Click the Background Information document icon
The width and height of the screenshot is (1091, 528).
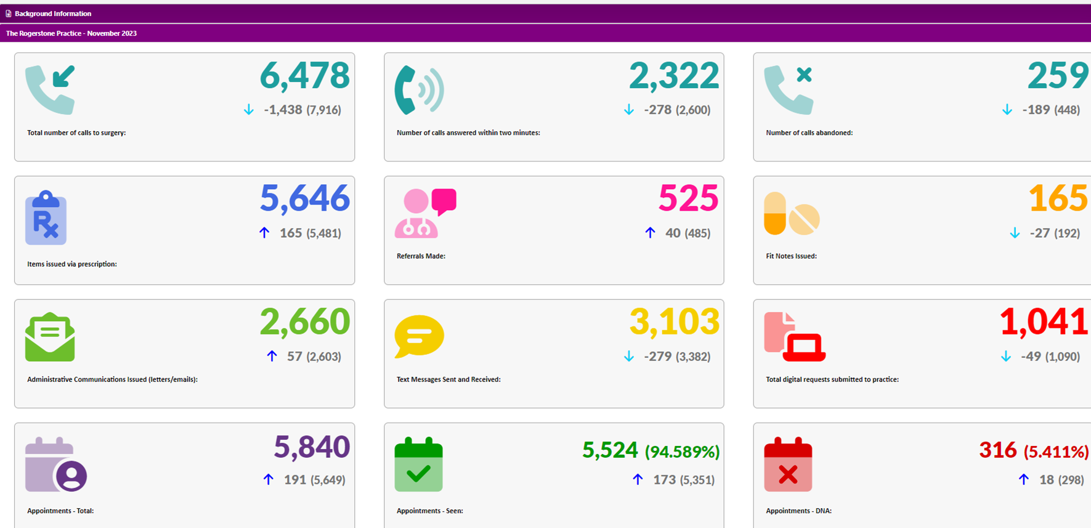[x=8, y=14]
